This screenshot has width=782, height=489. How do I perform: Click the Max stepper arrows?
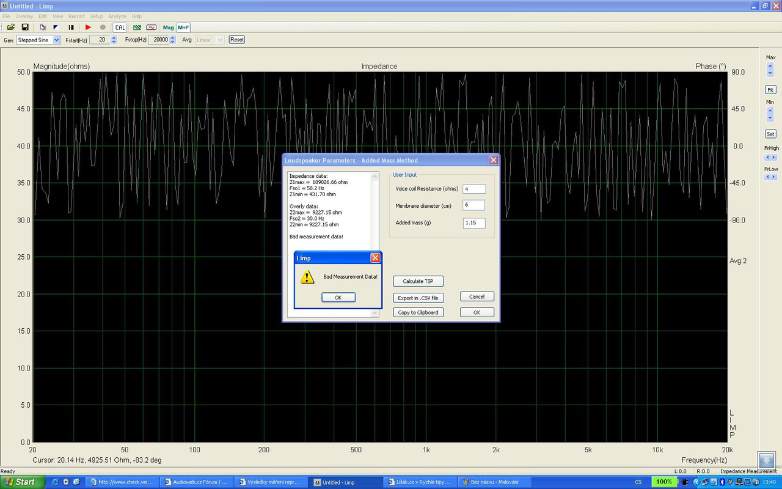(x=770, y=69)
